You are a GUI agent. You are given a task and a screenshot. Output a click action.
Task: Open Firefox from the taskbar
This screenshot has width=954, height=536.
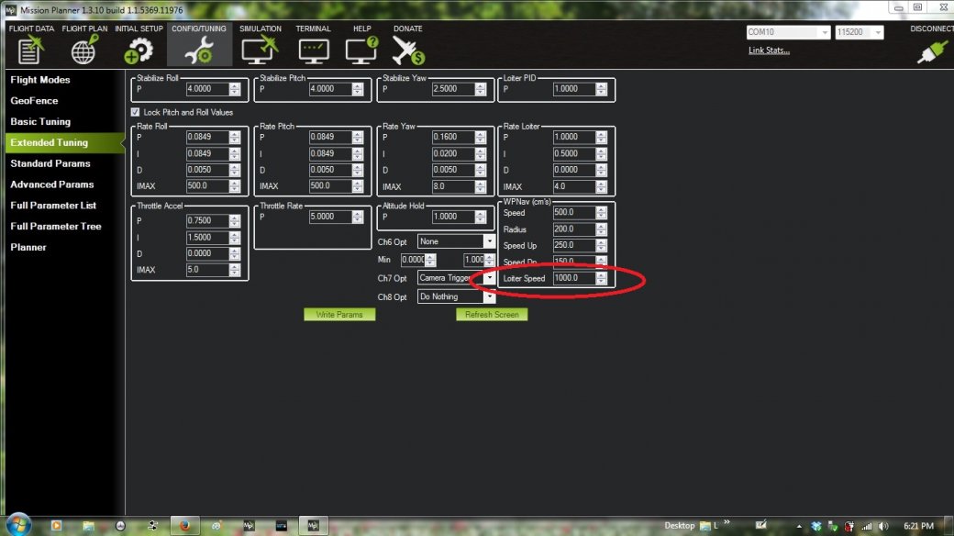click(184, 526)
